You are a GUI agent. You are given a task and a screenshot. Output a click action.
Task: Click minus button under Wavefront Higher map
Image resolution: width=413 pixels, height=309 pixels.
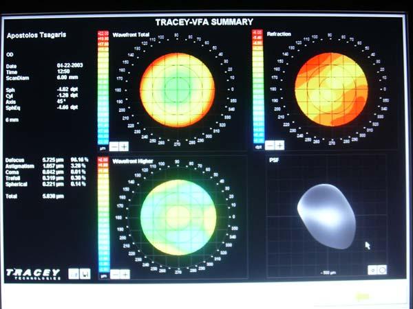[x=115, y=274]
